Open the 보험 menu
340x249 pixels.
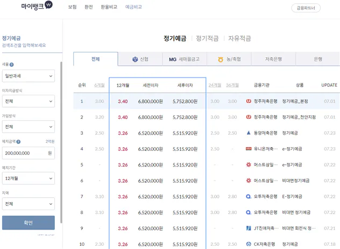[73, 7]
